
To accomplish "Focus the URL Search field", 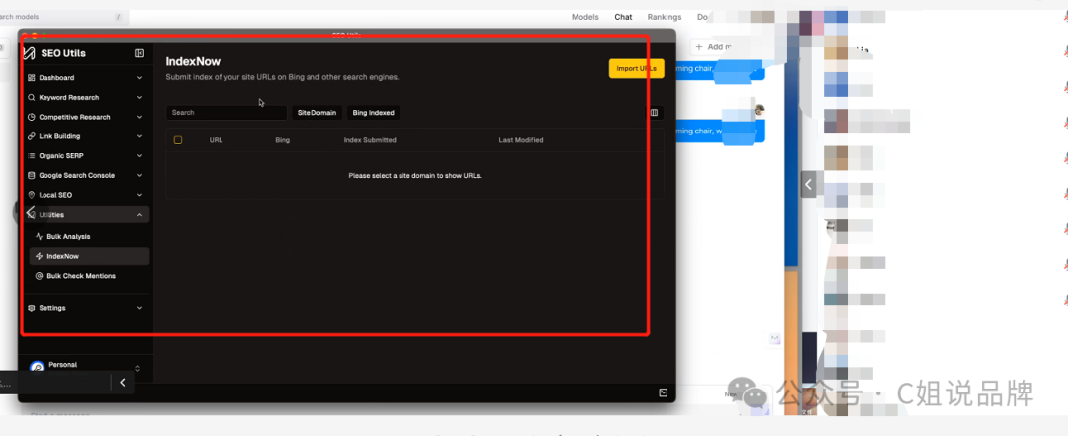I will (226, 113).
